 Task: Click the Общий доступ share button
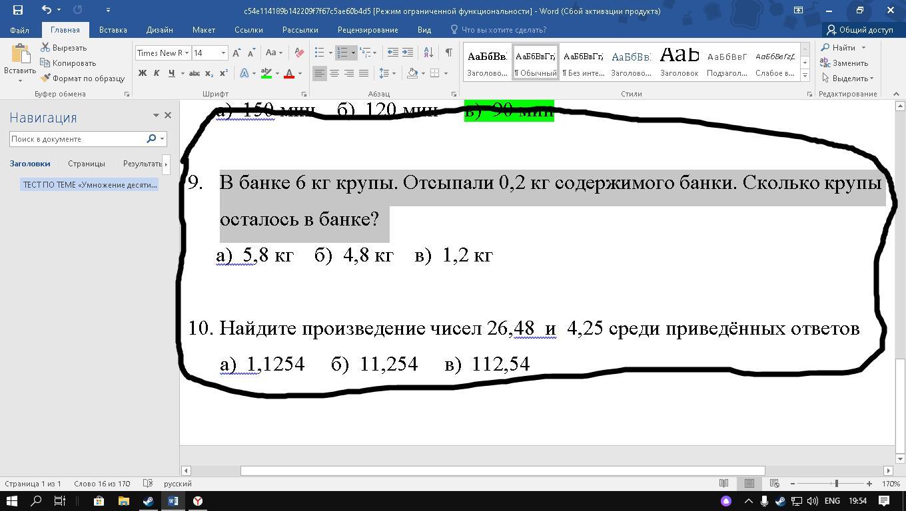click(x=859, y=30)
